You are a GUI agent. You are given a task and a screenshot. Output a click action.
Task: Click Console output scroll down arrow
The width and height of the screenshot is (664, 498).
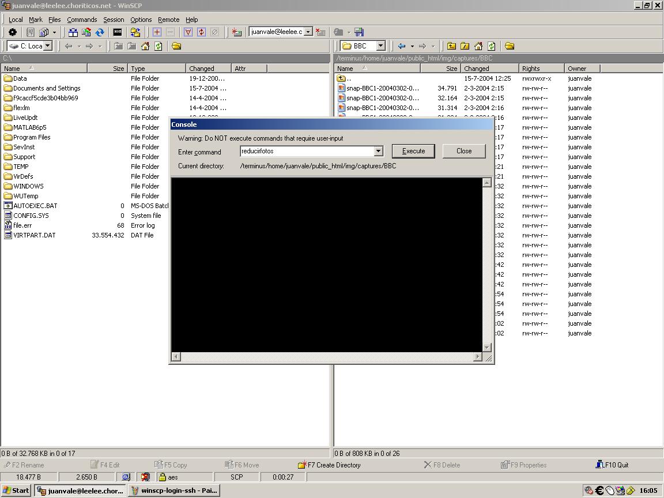pos(487,347)
